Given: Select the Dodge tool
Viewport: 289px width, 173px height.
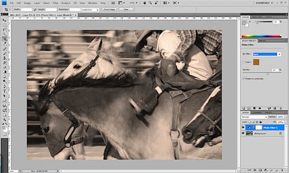Looking at the screenshot, I should click(4, 81).
